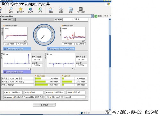This screenshot has height=116, width=160.
Task: Click the Try again button
Action: click(x=58, y=19)
